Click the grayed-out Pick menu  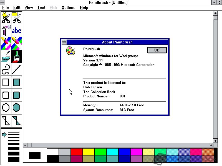pos(54,8)
